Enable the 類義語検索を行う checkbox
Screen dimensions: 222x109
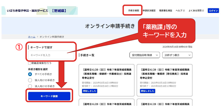[30, 63]
